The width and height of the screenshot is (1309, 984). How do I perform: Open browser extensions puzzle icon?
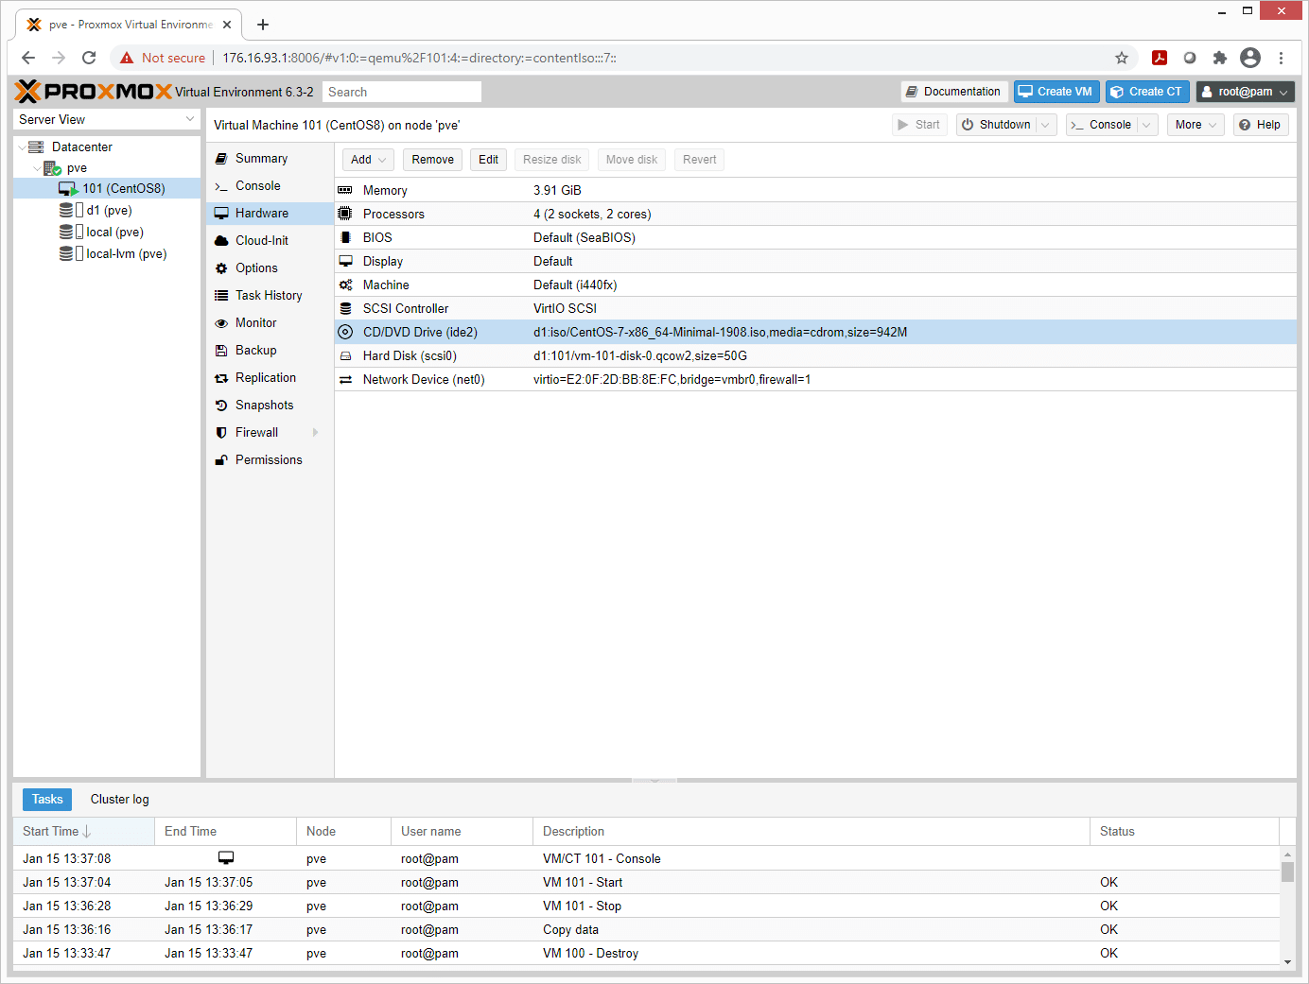coord(1220,58)
